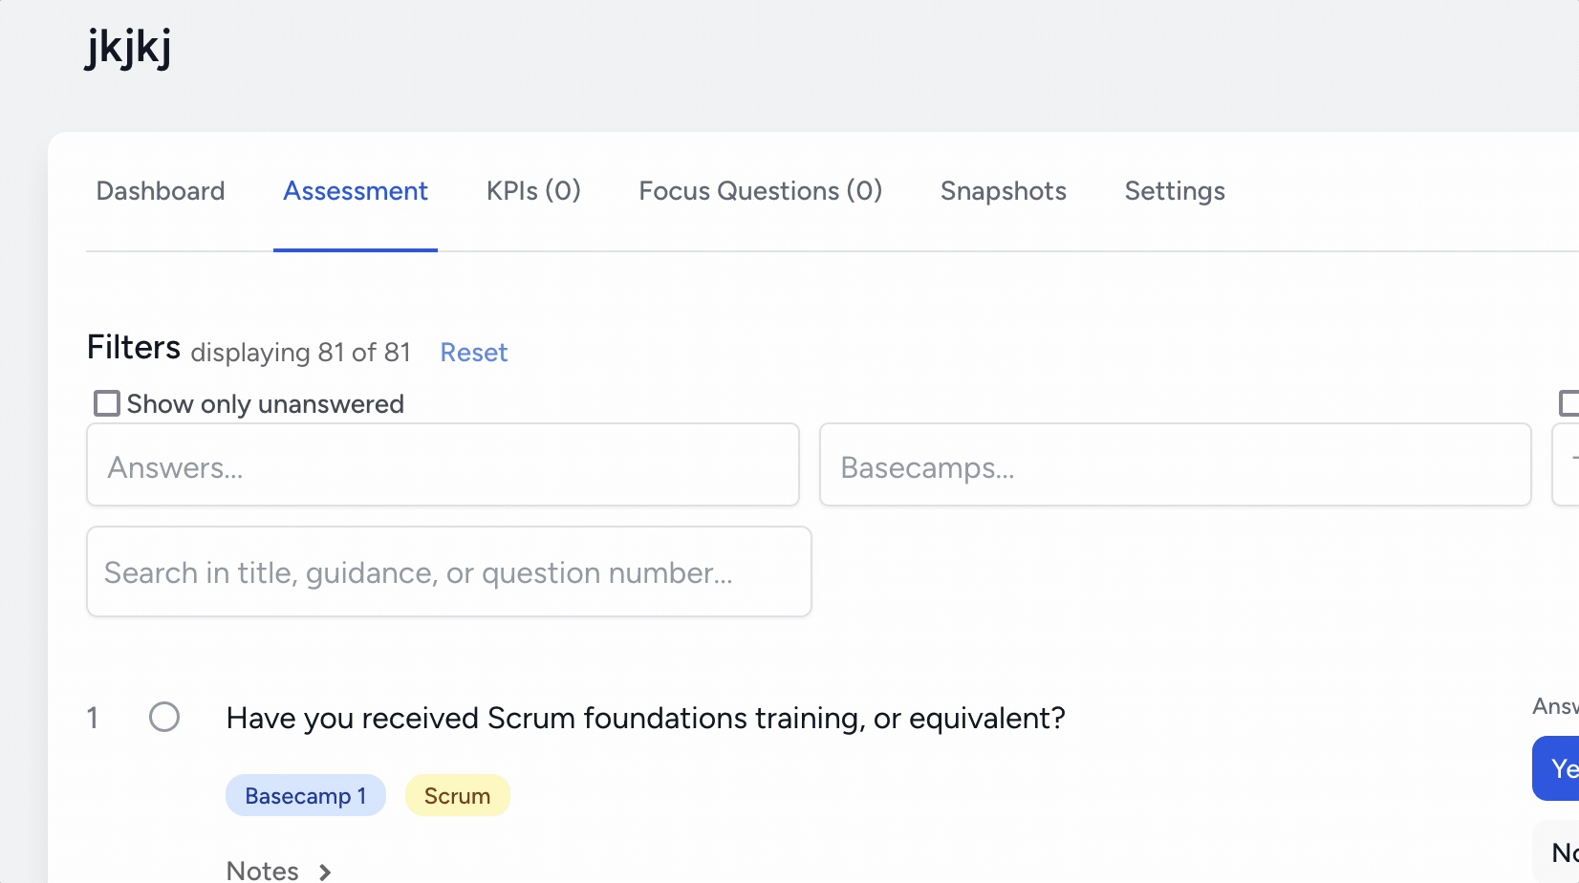Image resolution: width=1579 pixels, height=883 pixels.
Task: Open the Snapshots tab
Action: click(x=1003, y=191)
